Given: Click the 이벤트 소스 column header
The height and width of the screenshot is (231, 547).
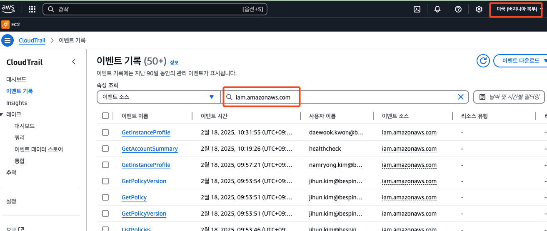Looking at the screenshot, I should click(395, 116).
